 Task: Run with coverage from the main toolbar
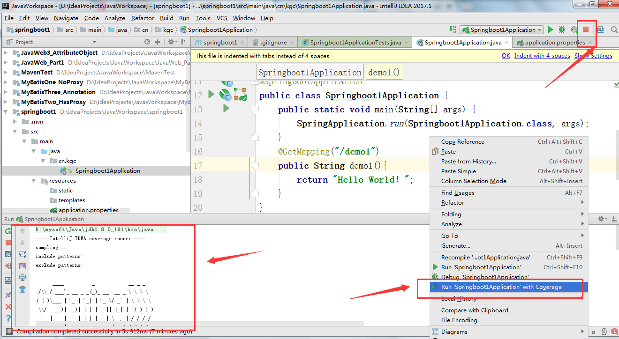click(574, 29)
